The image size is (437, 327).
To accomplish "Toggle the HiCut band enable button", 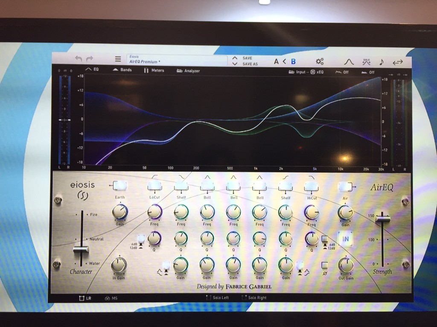I will [312, 187].
